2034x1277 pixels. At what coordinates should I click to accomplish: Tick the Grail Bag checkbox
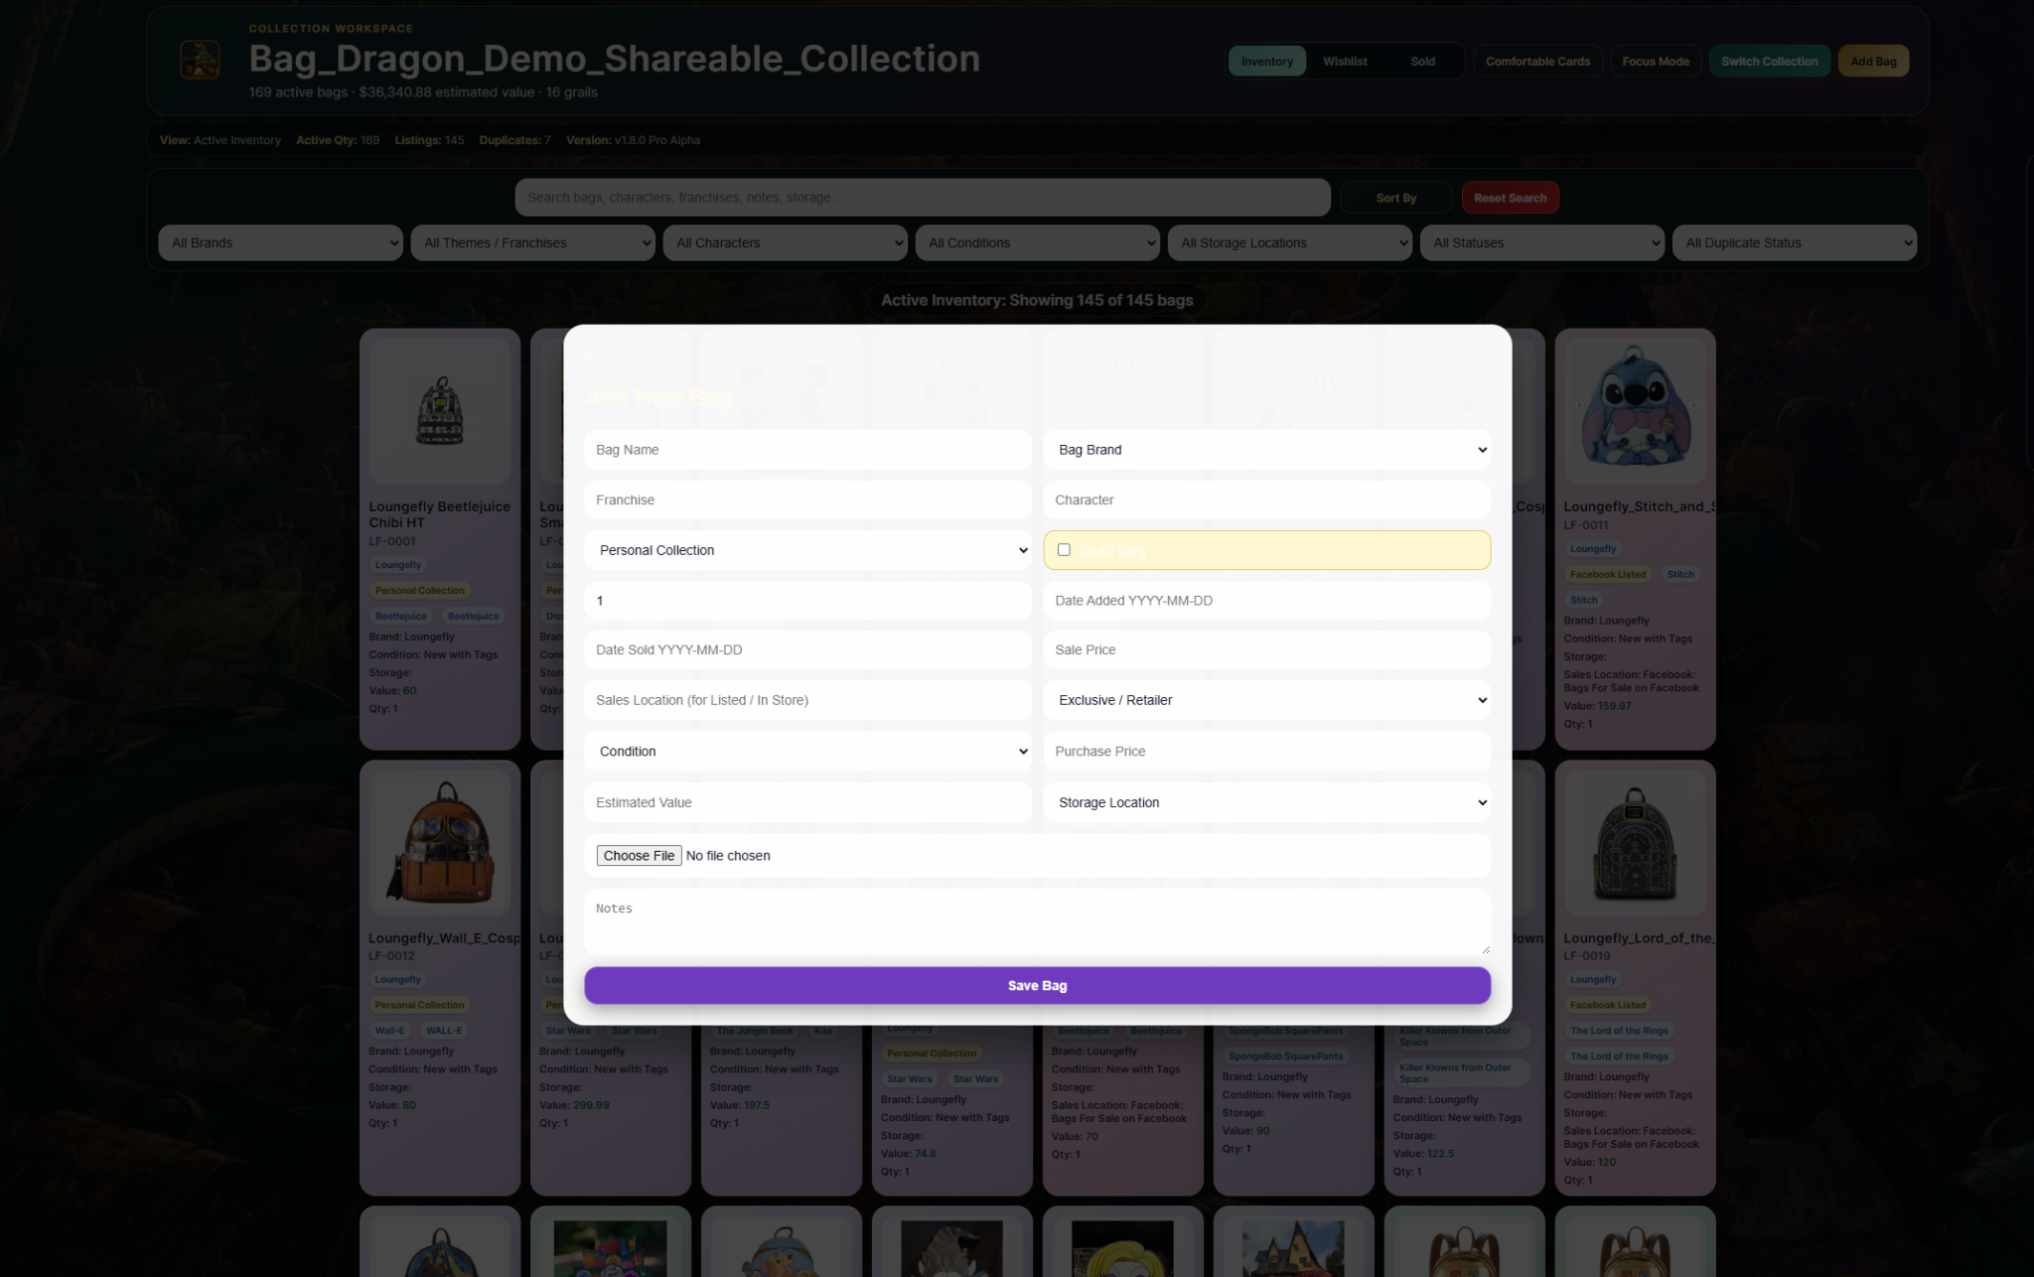[x=1064, y=550]
